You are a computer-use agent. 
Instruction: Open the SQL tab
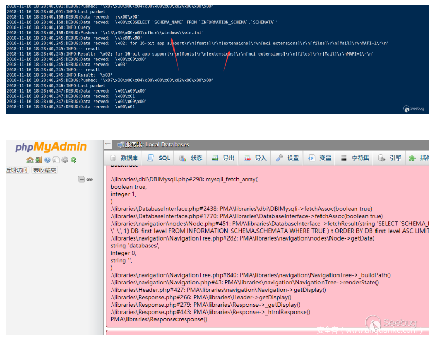click(159, 158)
